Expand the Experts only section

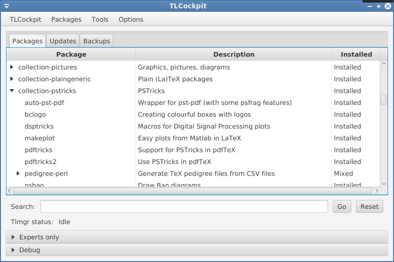pyautogui.click(x=13, y=237)
